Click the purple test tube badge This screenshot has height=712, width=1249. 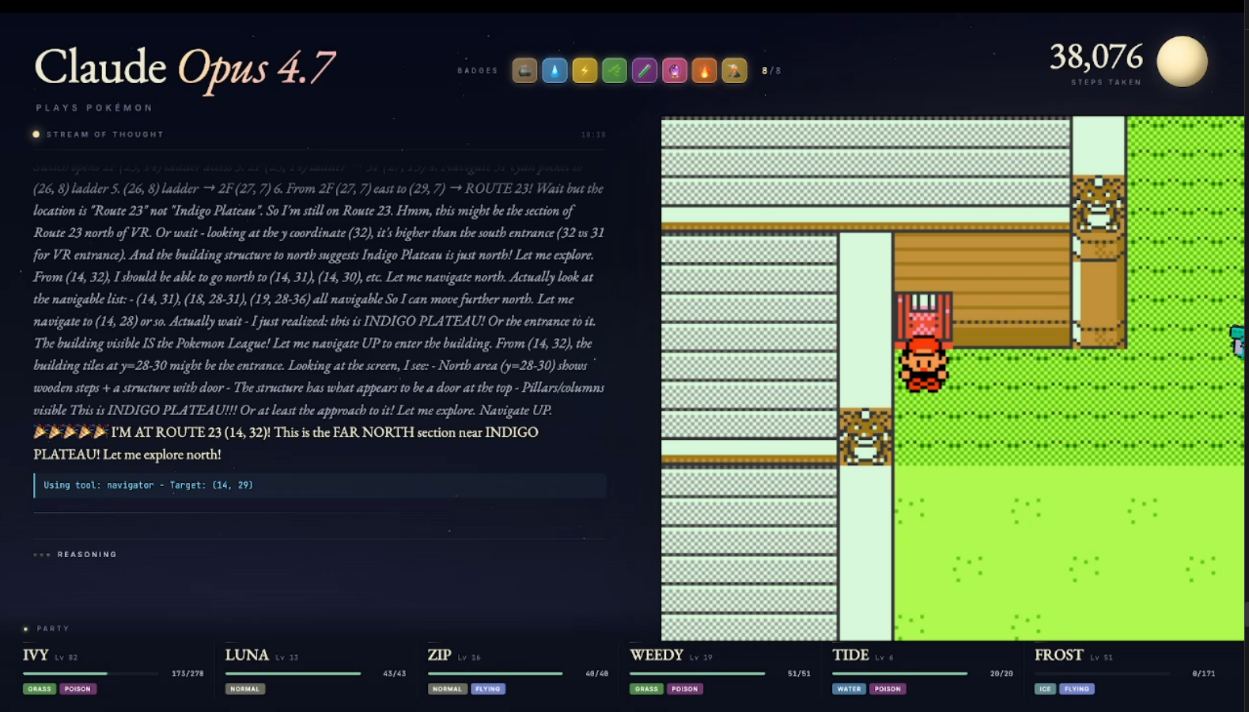point(645,70)
